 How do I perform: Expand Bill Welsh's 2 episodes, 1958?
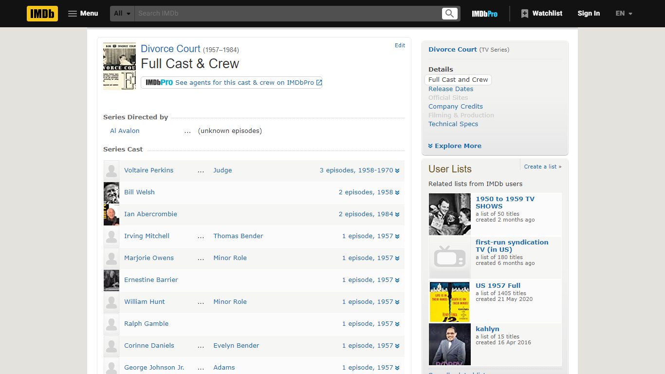point(369,192)
